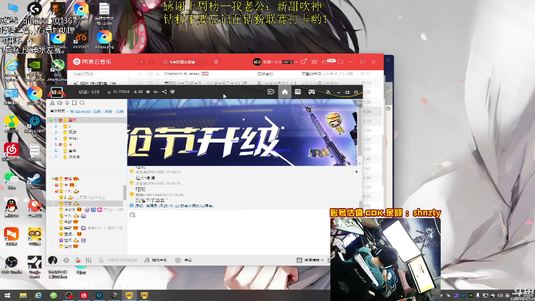Screen dimensions: 535x301
Task: Open the QQ penguin desktop shortcut
Action: 11,208
